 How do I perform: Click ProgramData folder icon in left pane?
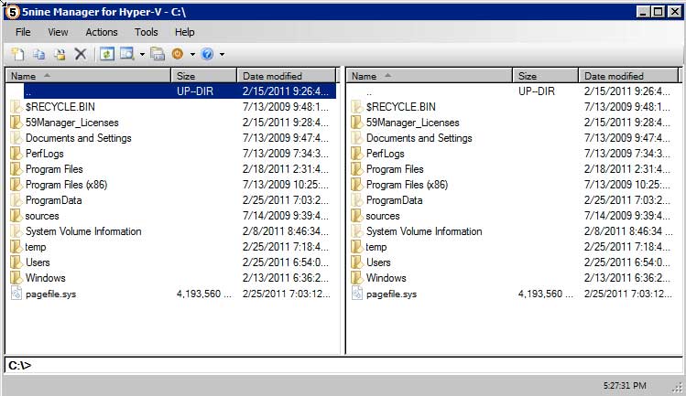coord(16,200)
